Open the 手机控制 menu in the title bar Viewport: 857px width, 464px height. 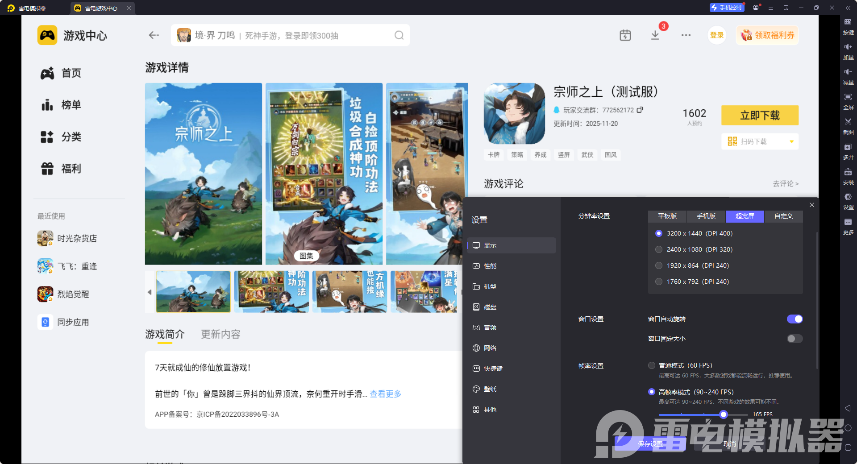click(x=727, y=8)
